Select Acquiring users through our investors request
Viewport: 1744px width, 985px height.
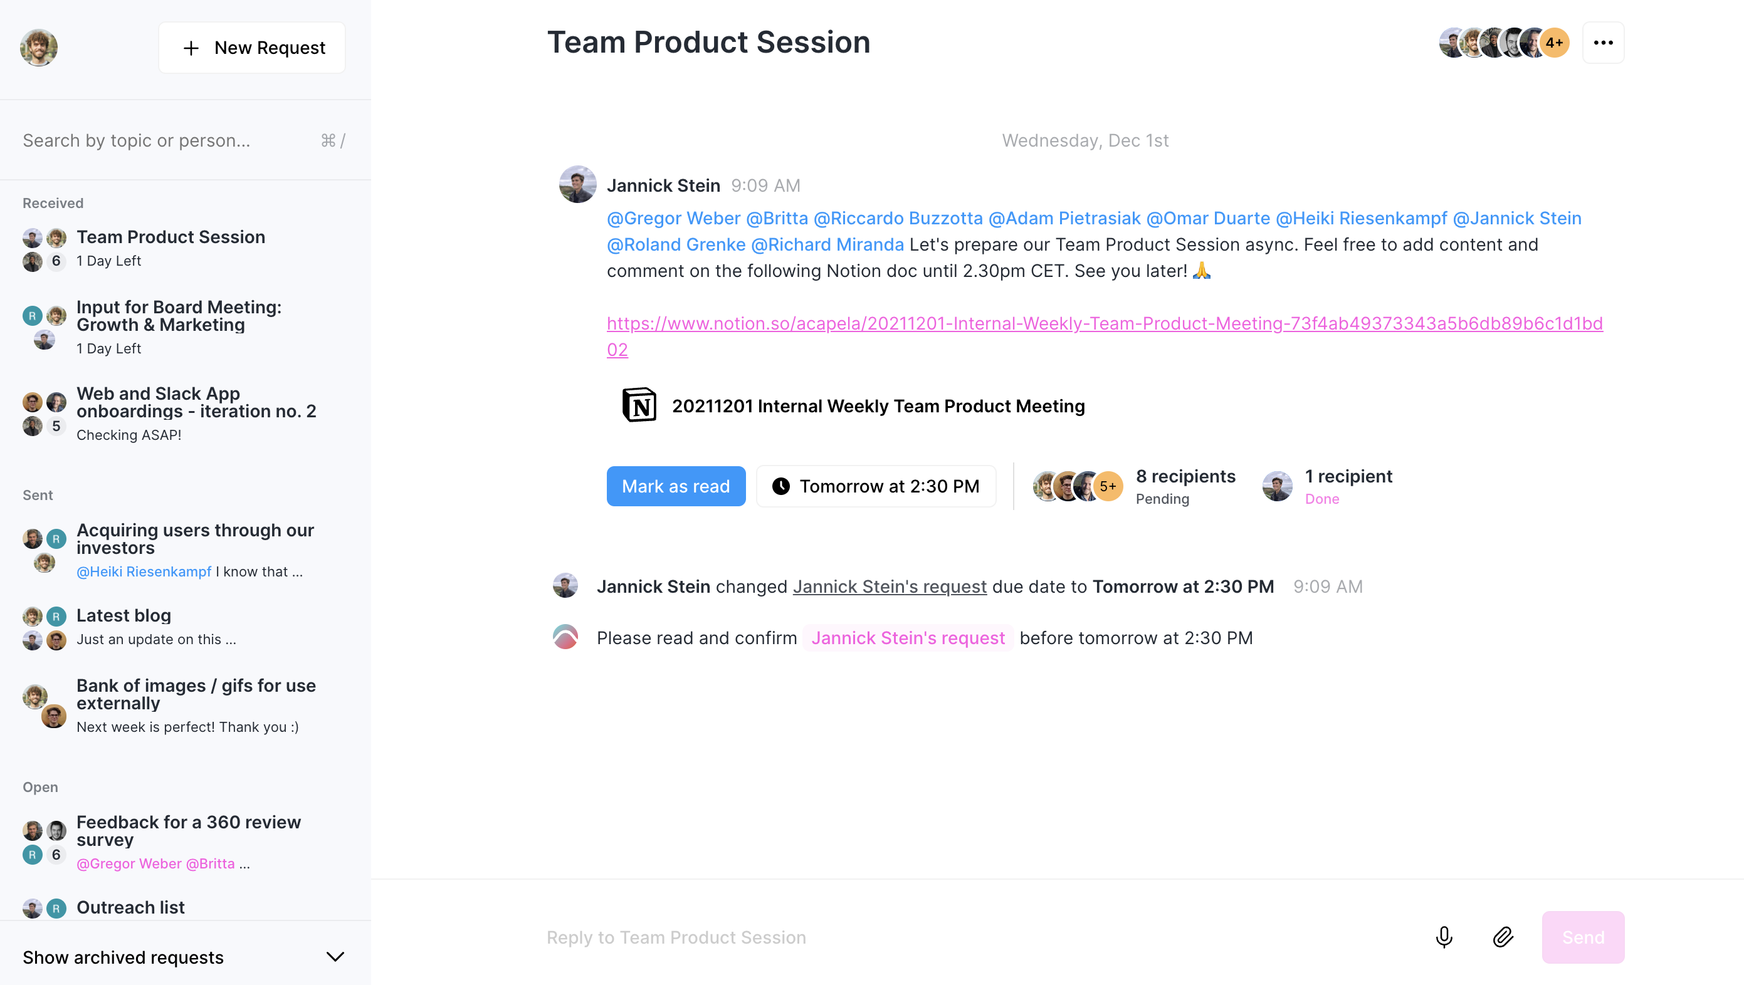pyautogui.click(x=195, y=539)
